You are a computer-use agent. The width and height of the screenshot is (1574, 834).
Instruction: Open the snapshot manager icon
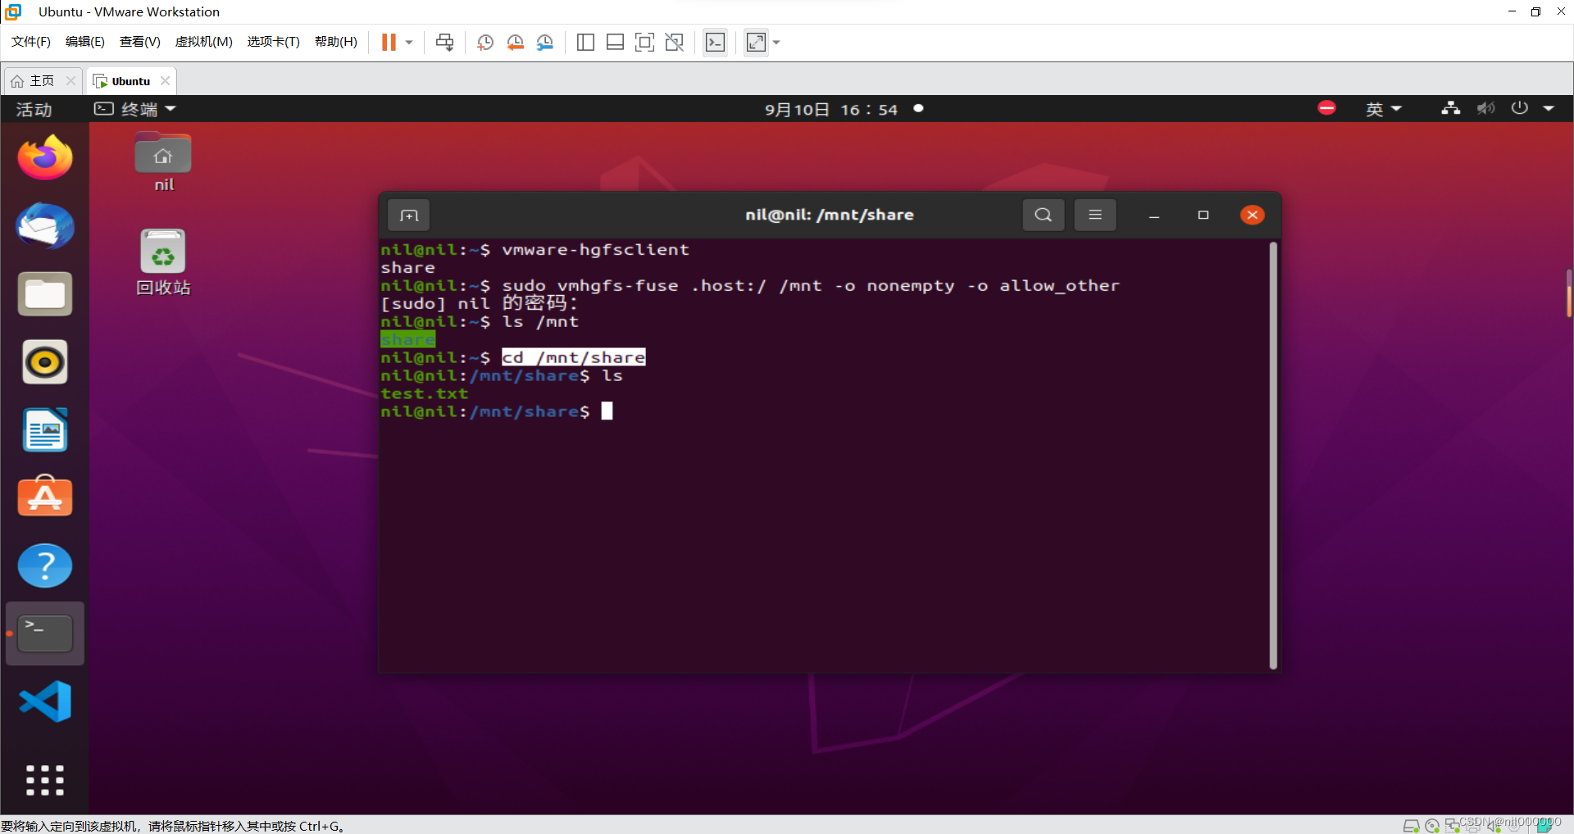point(545,42)
